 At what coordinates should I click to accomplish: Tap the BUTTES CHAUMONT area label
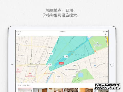[79, 72]
